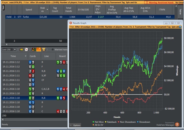
Task: Click the Hold'em Manager 2 logo in graph
Action: click(x=177, y=124)
